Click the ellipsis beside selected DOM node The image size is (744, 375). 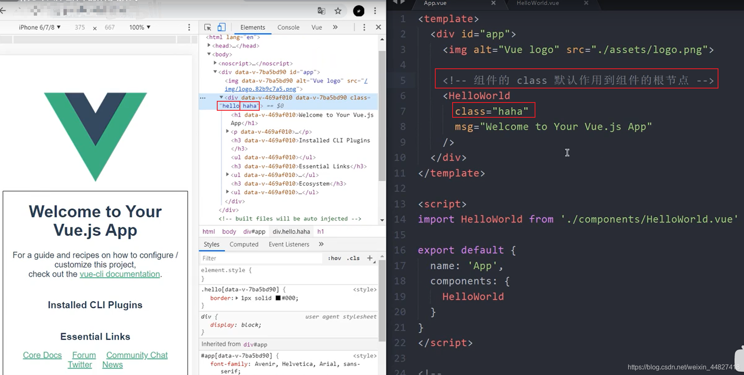203,98
